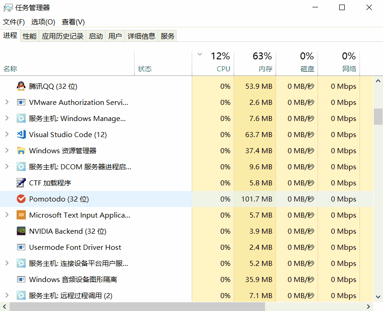Click the 63.7 MB memory value
This screenshot has width=383, height=311.
259,134
